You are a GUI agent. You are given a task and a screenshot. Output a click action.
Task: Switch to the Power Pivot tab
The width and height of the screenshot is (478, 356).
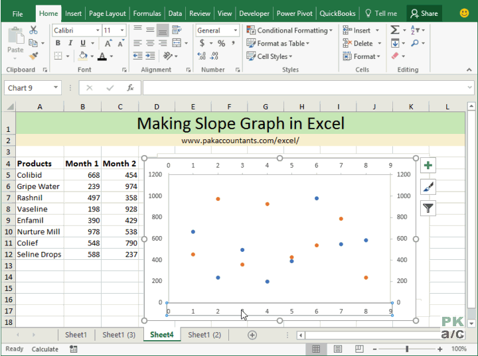(295, 14)
